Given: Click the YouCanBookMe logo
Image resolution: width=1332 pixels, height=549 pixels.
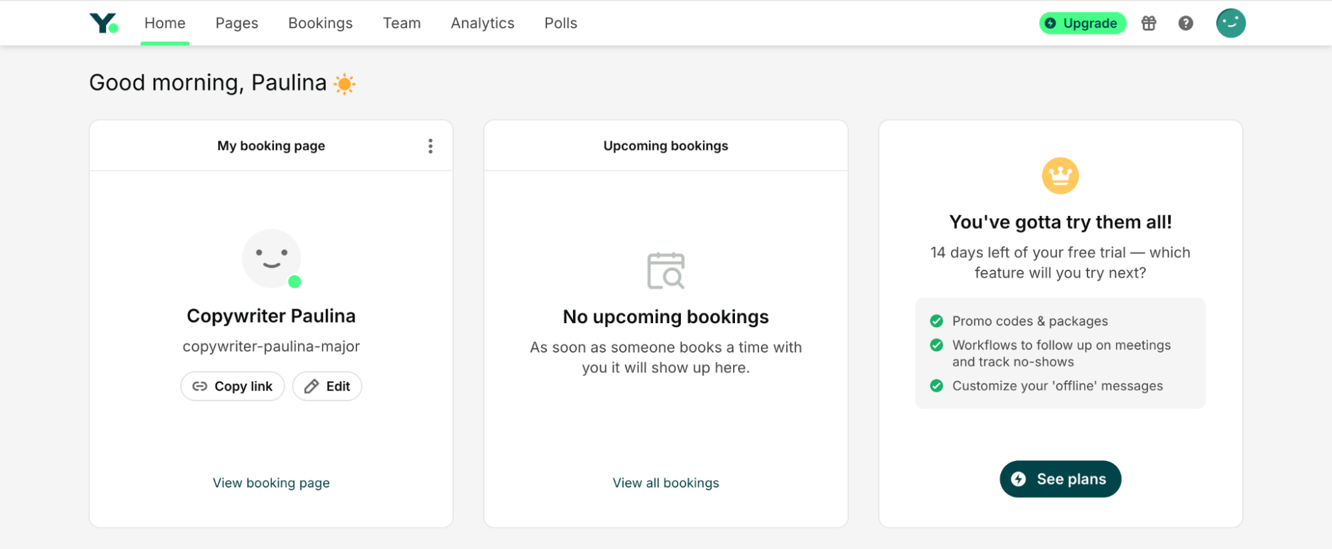Looking at the screenshot, I should click(103, 23).
